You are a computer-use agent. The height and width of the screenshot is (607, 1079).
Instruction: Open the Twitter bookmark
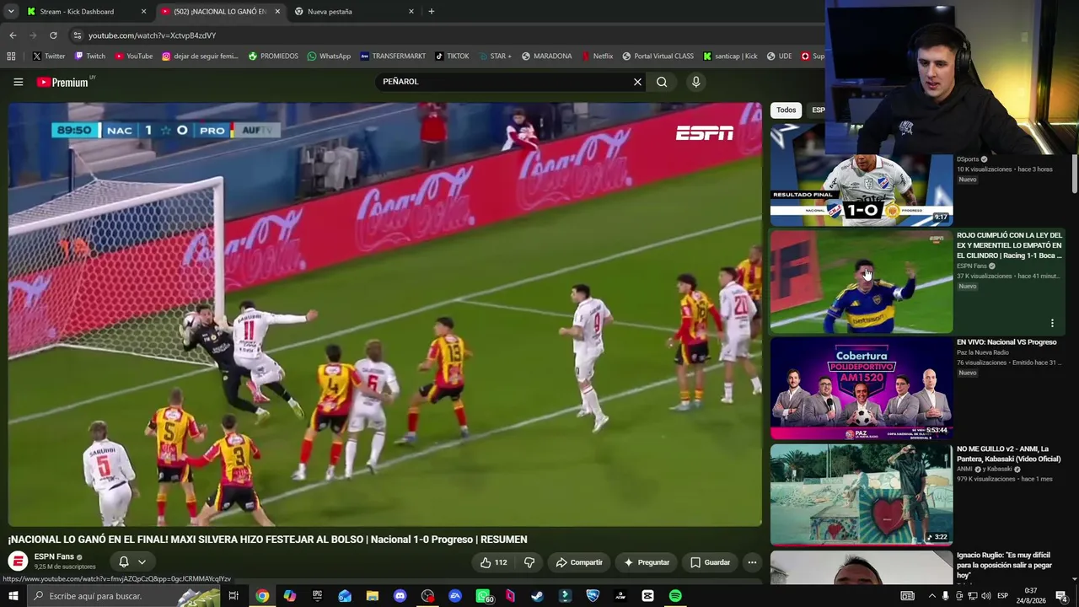pos(48,56)
